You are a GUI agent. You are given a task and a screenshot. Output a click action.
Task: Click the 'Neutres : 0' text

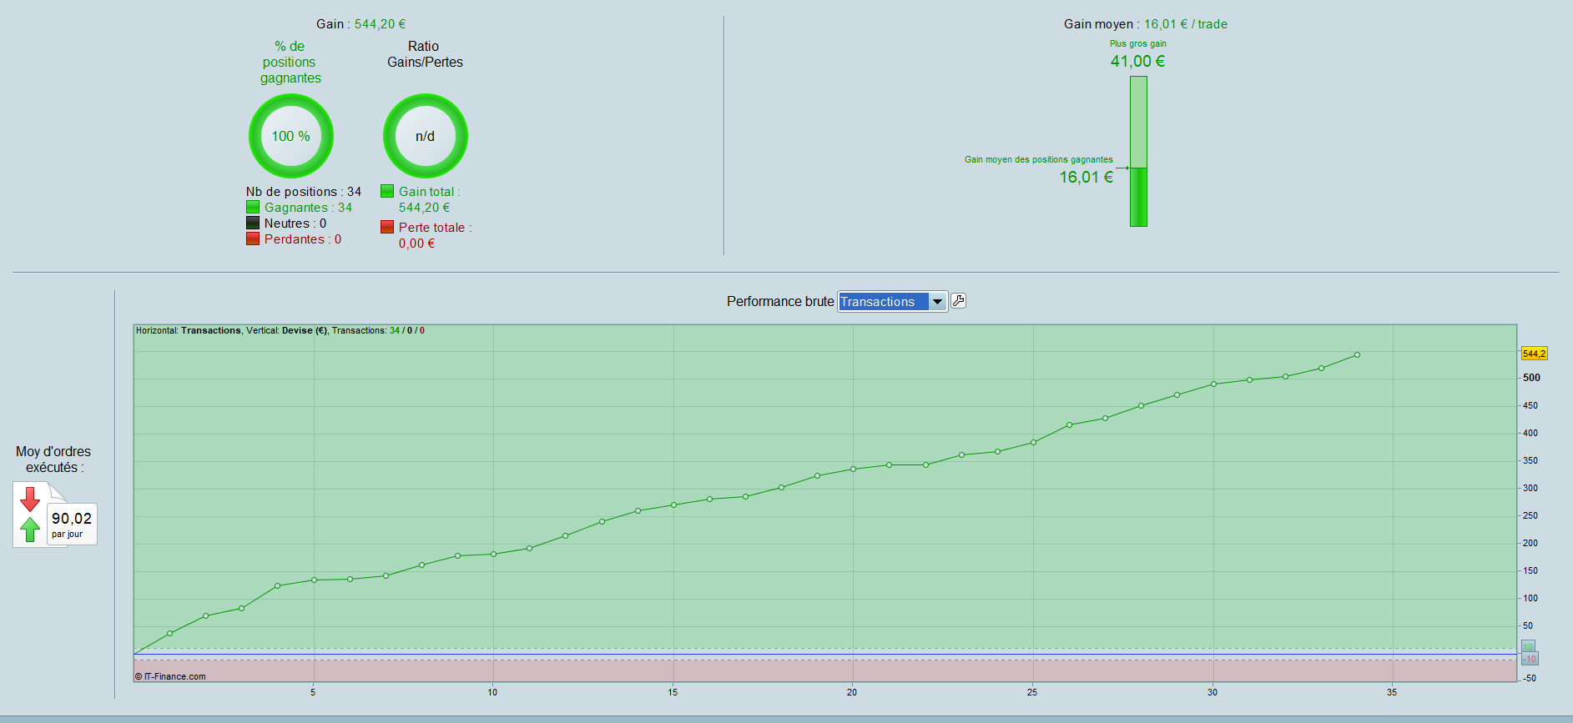(x=295, y=223)
